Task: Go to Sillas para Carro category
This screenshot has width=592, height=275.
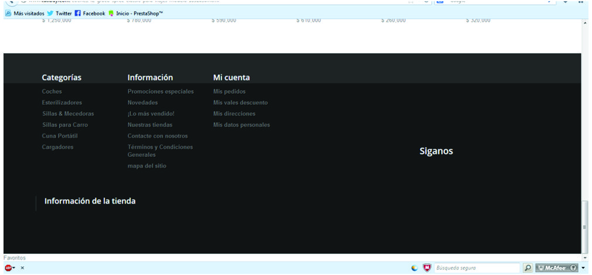Action: pos(65,125)
